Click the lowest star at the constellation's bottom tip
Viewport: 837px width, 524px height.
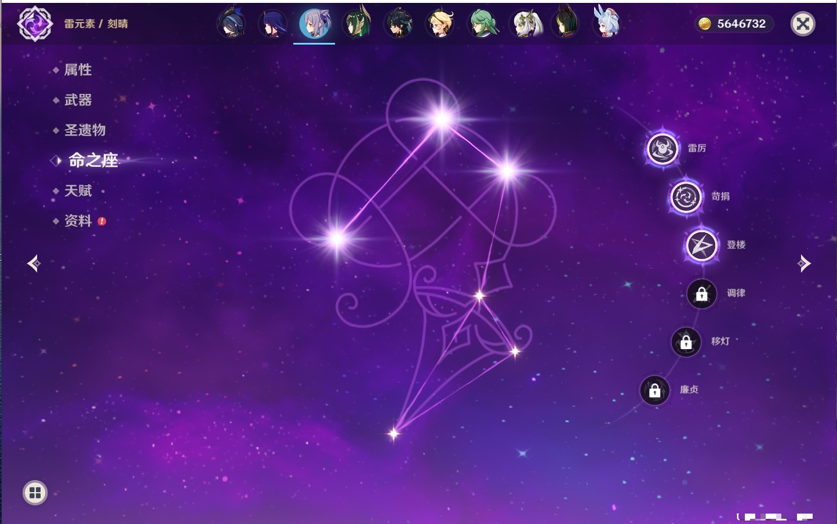tap(394, 433)
